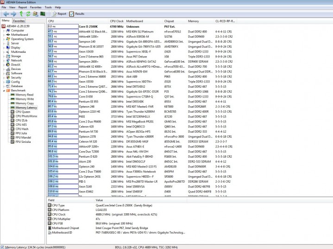Click the Devices icon in the tree
The height and width of the screenshot is (249, 333).
8,69
